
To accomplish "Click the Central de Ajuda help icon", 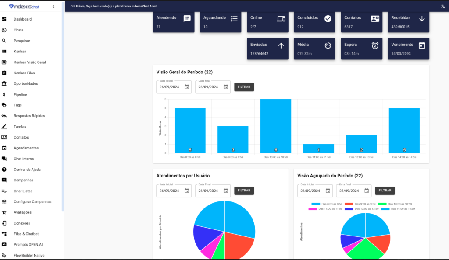I will [x=4, y=169].
